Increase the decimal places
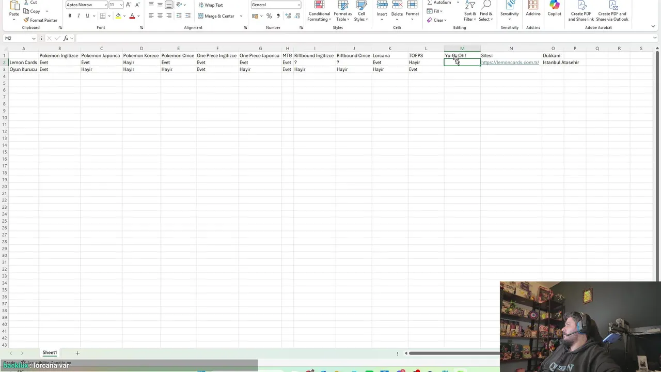Screen dimensions: 661x372 tap(288, 16)
